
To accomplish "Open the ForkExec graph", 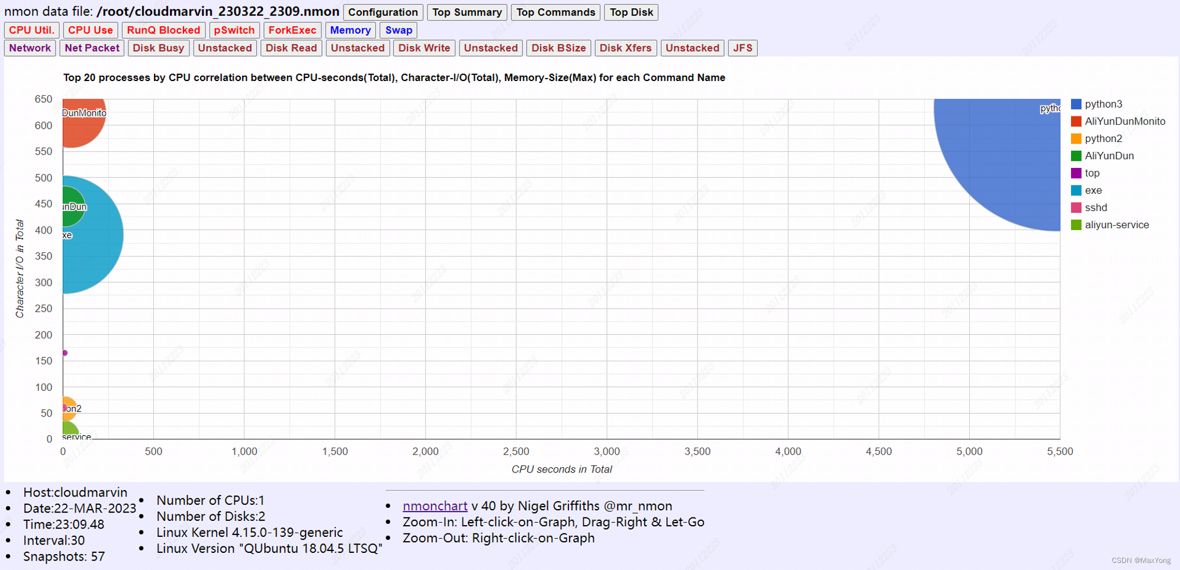I will pyautogui.click(x=292, y=30).
